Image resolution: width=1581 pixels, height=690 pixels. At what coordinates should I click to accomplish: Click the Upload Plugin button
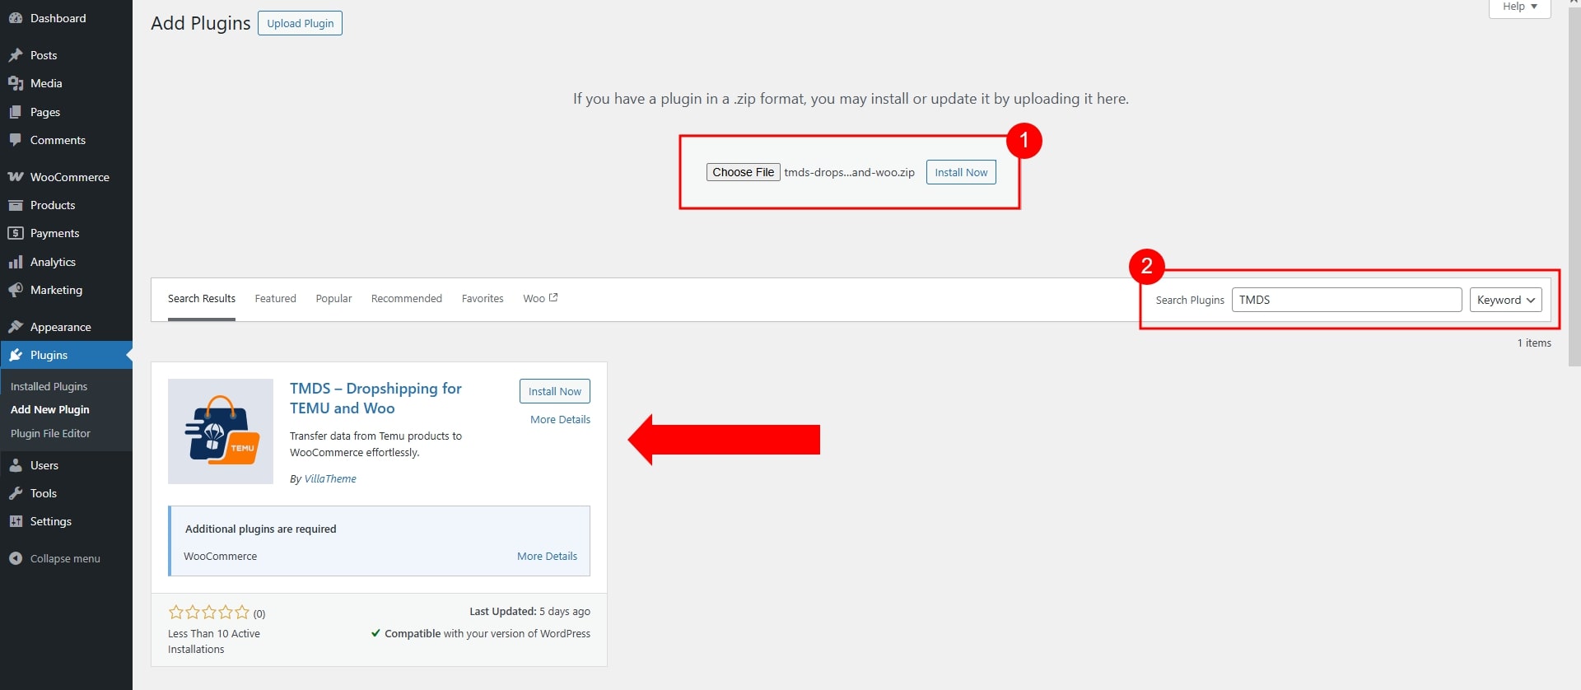click(300, 23)
